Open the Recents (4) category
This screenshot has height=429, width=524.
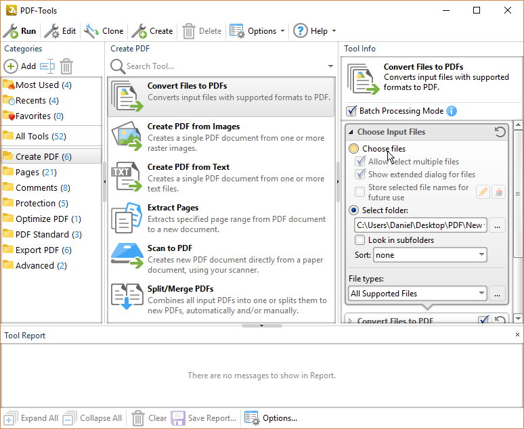[x=51, y=101]
